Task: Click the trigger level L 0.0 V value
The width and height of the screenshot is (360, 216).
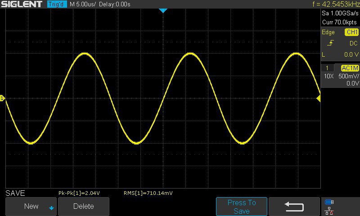Action: tap(351, 54)
